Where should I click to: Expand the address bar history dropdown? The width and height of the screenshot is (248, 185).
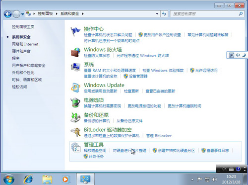click(157, 14)
